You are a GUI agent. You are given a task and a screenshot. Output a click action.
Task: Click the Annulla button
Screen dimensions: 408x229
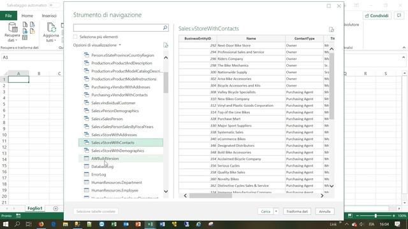[x=324, y=211]
